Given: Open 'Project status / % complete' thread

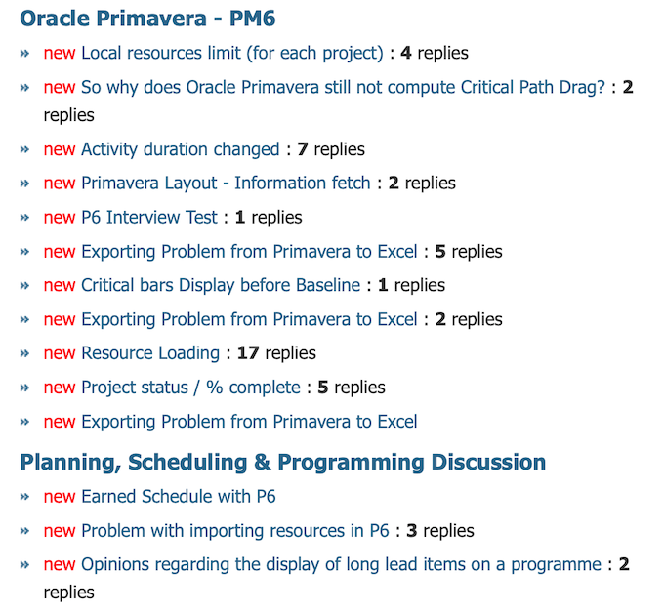Looking at the screenshot, I should [x=191, y=388].
